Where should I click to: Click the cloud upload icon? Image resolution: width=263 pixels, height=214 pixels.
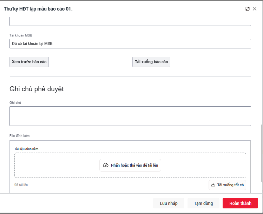coord(106,165)
